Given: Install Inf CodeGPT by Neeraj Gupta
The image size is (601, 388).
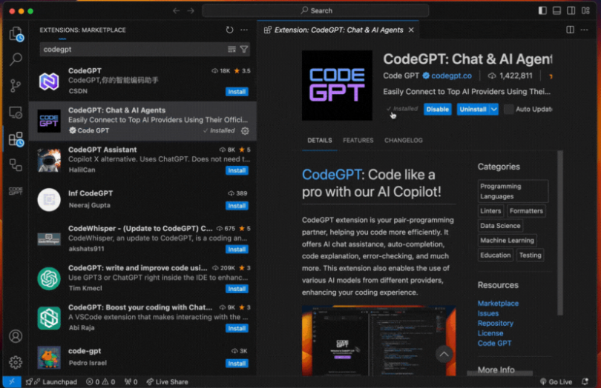Looking at the screenshot, I should pos(237,206).
